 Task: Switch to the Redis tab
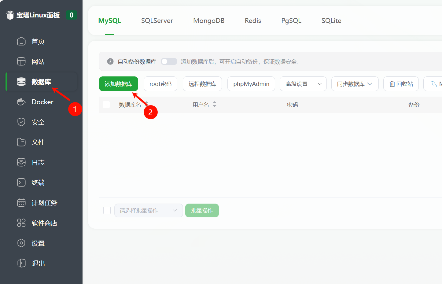(x=253, y=20)
